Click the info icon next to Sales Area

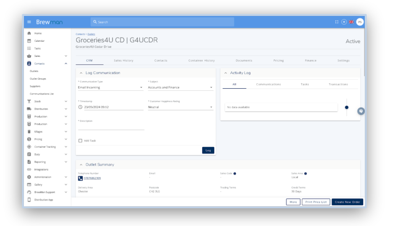click(x=306, y=173)
